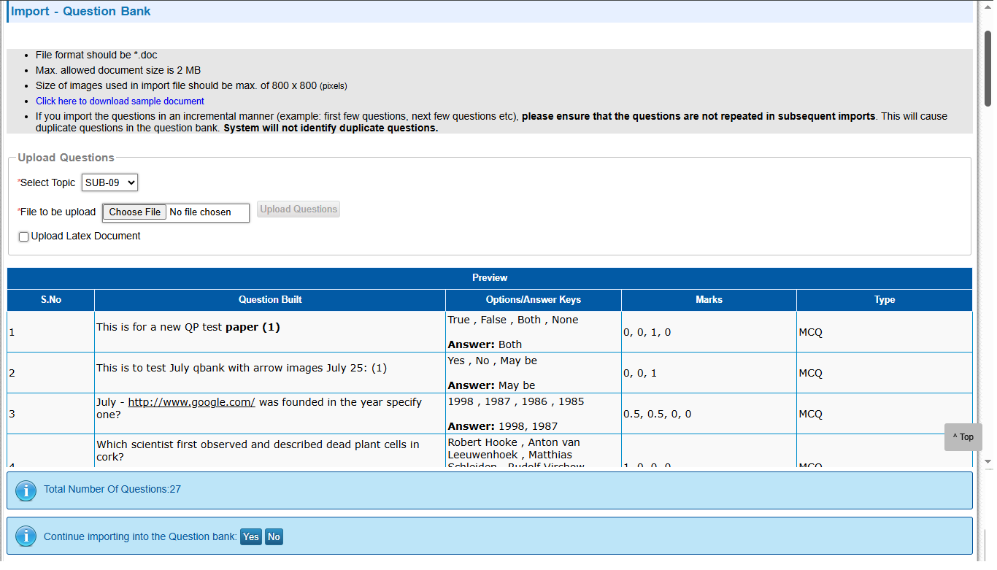This screenshot has height=570, width=997.
Task: Click the scrollbar down arrow
Action: [x=988, y=462]
